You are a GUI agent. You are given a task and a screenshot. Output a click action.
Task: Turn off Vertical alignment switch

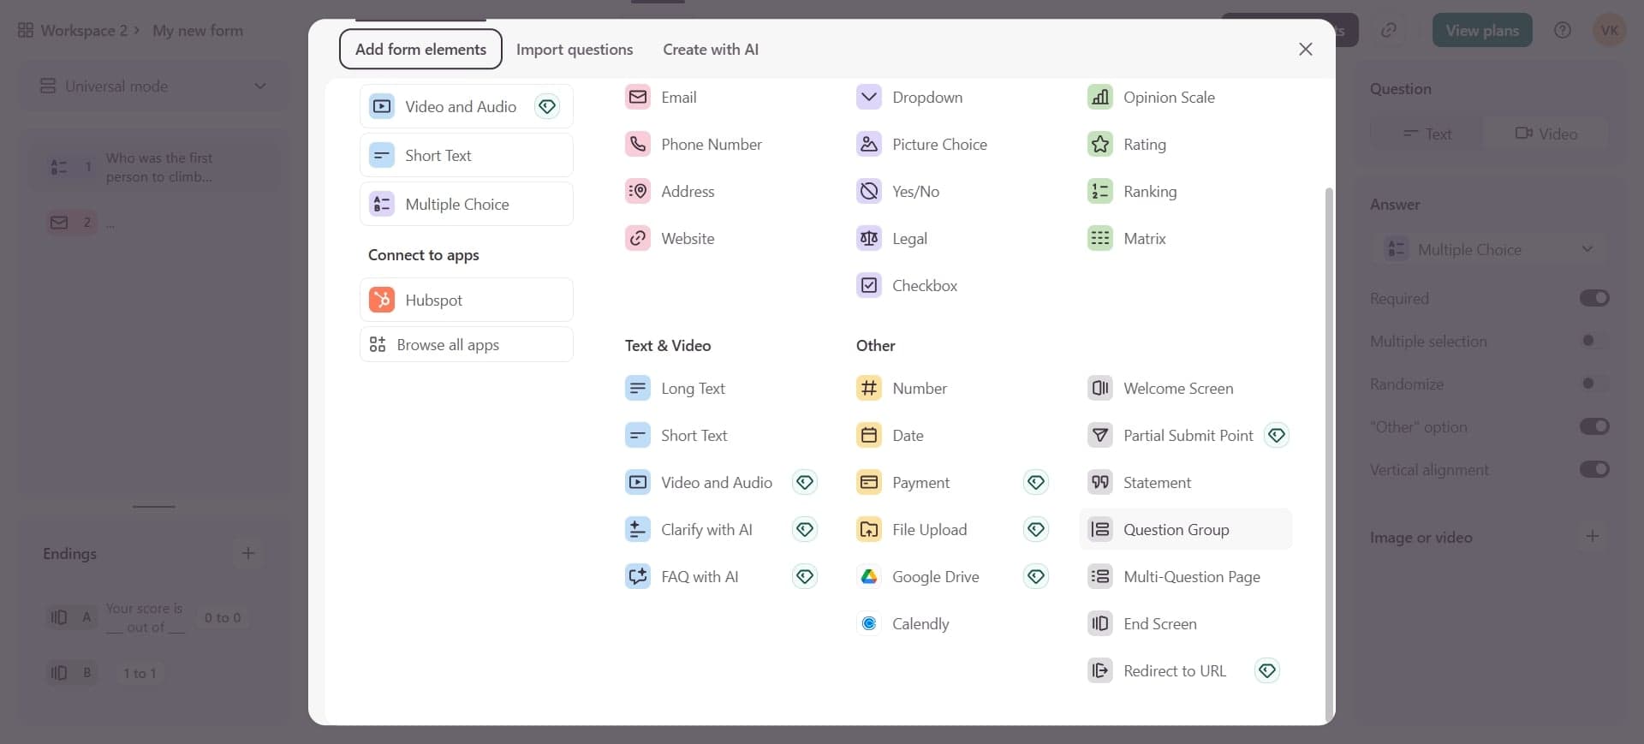coord(1593,470)
